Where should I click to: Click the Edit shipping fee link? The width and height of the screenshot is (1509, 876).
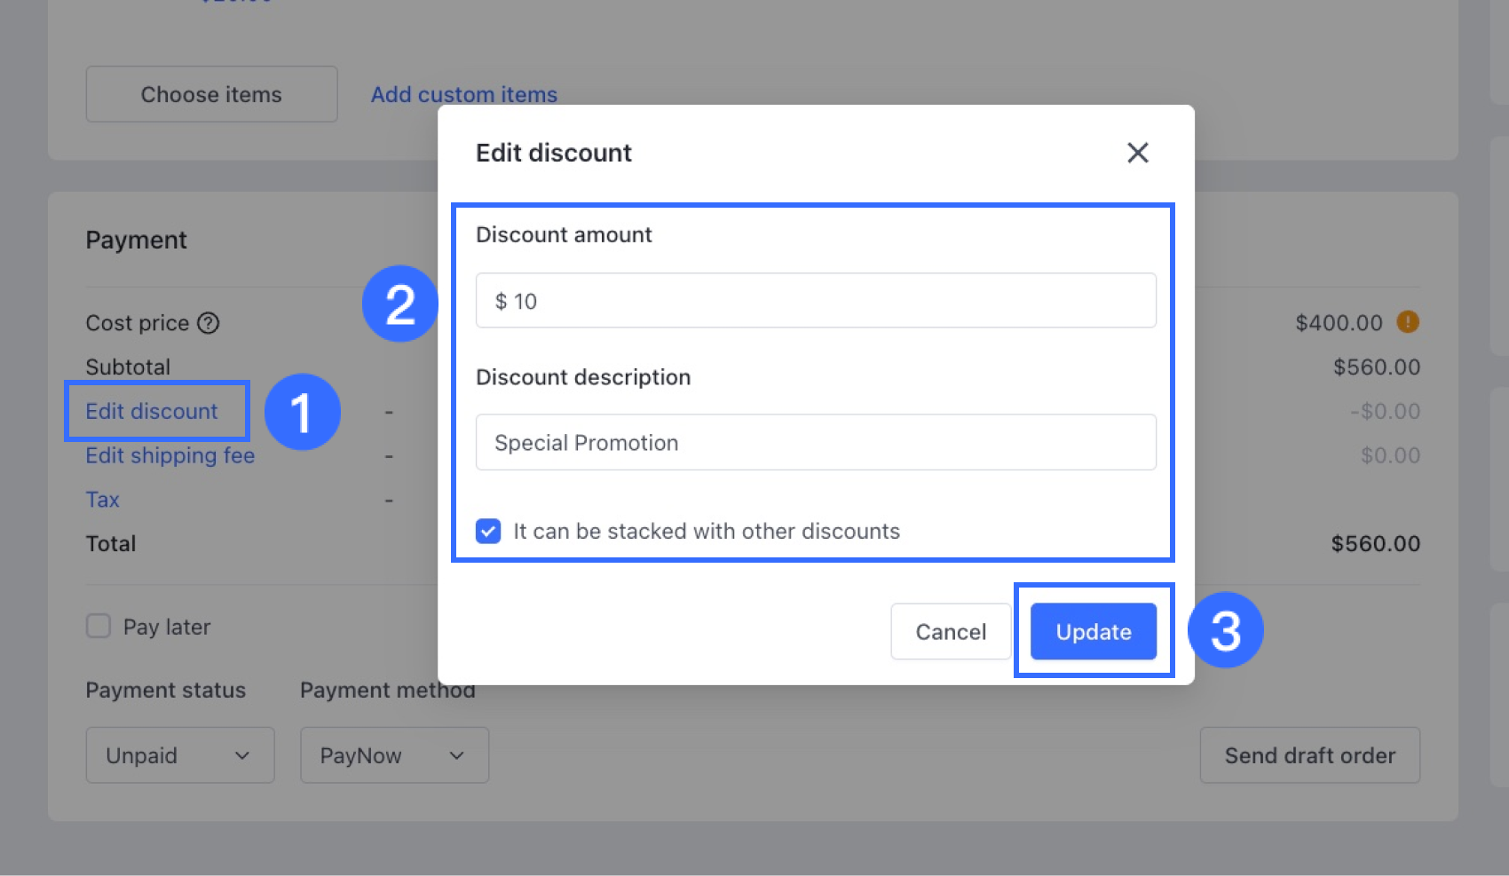click(x=170, y=455)
